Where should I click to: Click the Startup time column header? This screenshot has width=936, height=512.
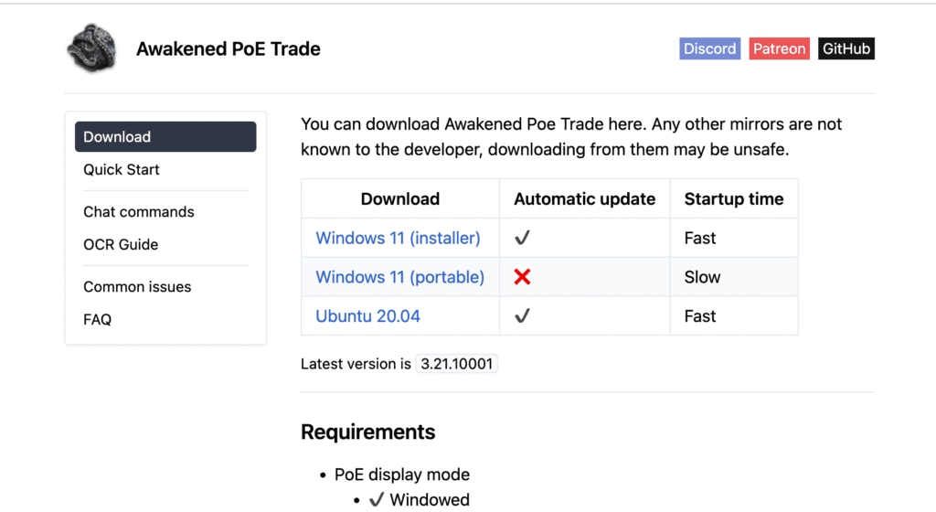click(x=734, y=198)
